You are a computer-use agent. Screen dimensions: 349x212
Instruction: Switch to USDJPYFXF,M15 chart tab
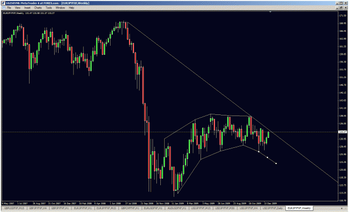click(x=201, y=208)
